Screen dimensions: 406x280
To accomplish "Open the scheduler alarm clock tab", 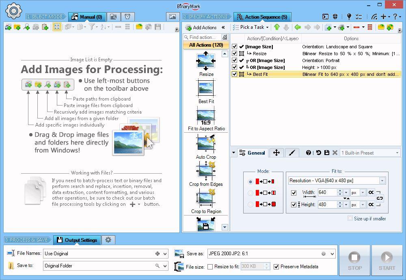I will pos(127,17).
